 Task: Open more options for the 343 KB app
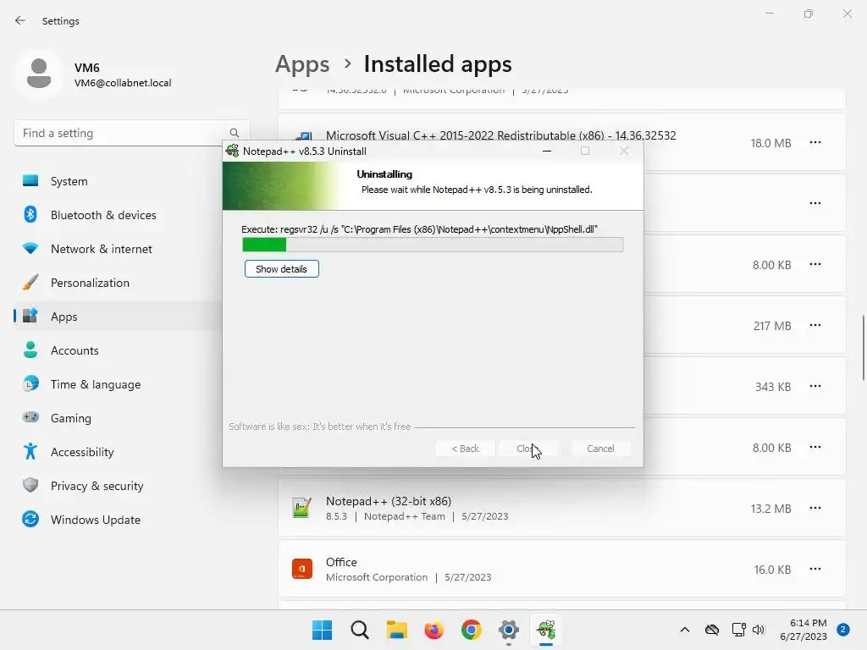pyautogui.click(x=815, y=386)
